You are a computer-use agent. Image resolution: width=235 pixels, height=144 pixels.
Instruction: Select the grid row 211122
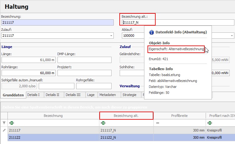pos(53,137)
